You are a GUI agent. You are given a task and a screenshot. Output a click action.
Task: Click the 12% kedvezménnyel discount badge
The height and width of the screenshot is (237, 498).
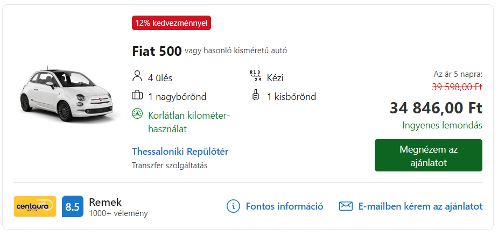click(172, 23)
